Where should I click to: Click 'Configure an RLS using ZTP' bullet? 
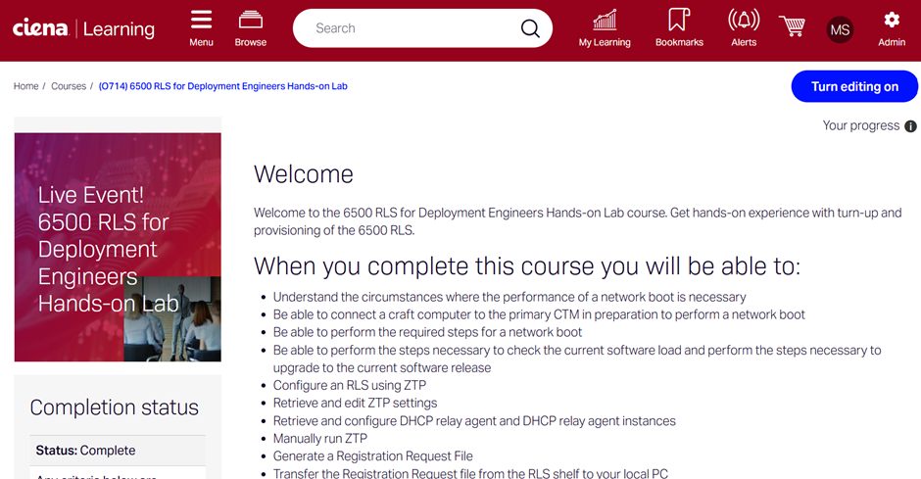click(350, 385)
